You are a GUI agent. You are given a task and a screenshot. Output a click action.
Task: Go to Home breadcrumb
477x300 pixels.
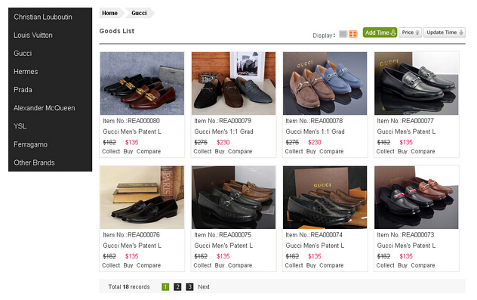pyautogui.click(x=110, y=13)
